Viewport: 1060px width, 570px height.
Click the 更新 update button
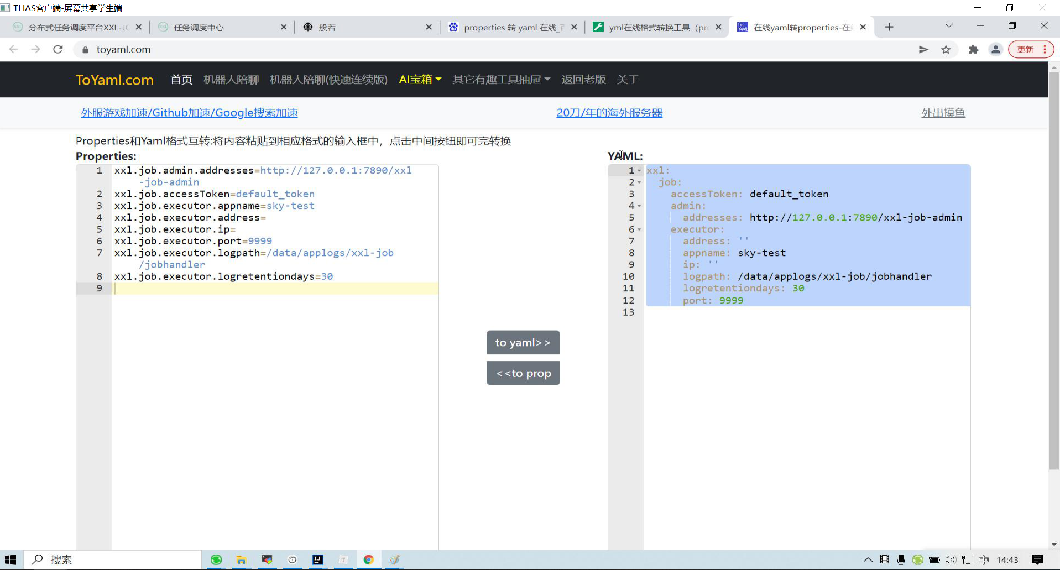coord(1031,49)
